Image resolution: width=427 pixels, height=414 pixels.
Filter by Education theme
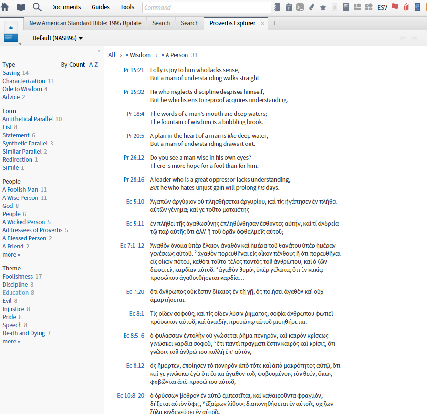click(16, 292)
